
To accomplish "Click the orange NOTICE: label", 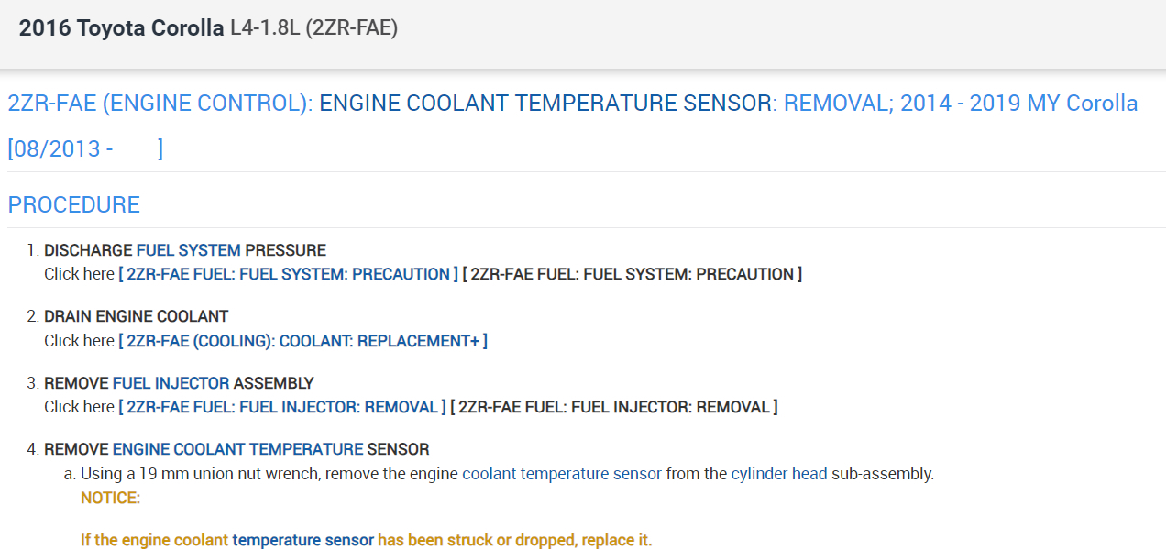I will 110,498.
